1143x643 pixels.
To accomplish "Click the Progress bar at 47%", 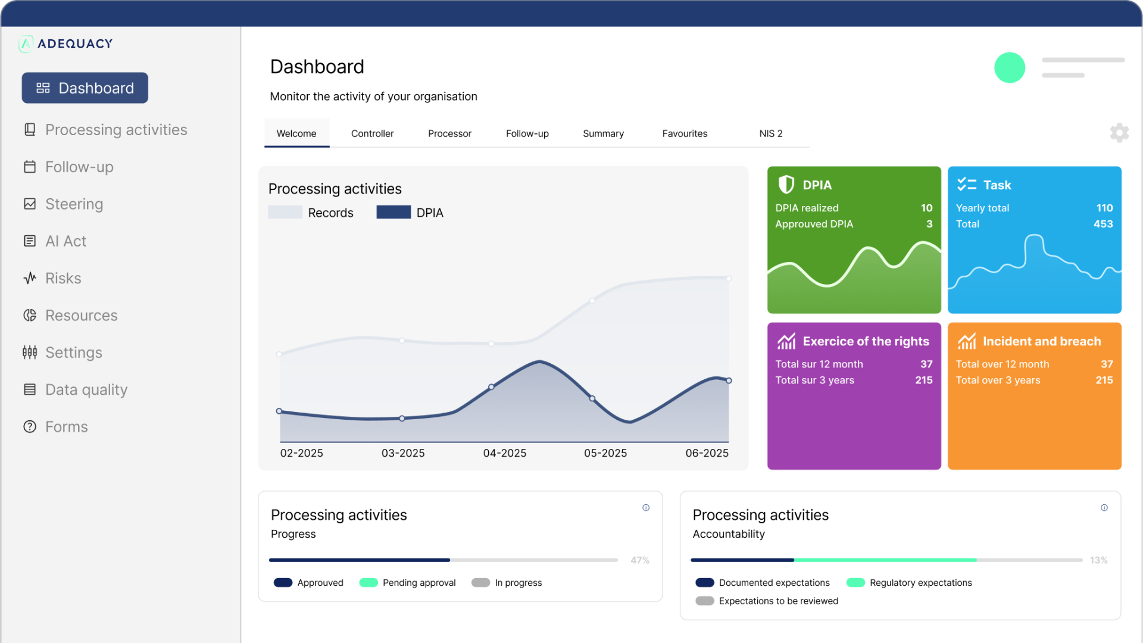I will tap(443, 560).
